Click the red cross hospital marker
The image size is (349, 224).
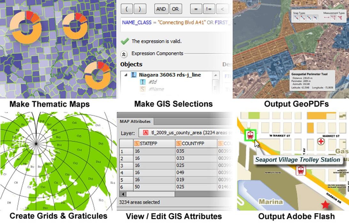click(321, 141)
